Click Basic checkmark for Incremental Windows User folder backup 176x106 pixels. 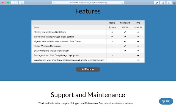(x=112, y=37)
